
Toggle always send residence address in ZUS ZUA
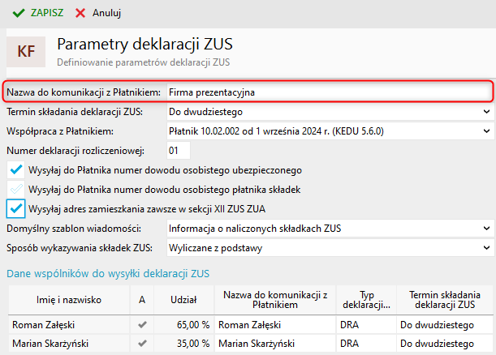[x=16, y=208]
